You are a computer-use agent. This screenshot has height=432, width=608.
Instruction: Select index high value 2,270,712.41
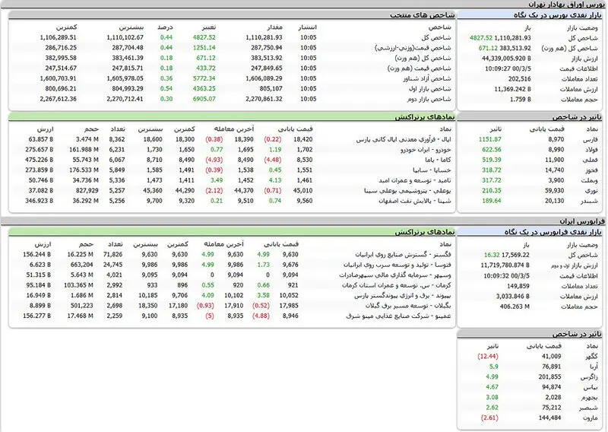coord(125,99)
